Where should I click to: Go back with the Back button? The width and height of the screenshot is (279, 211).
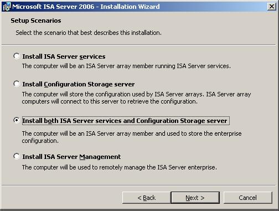[146, 198]
